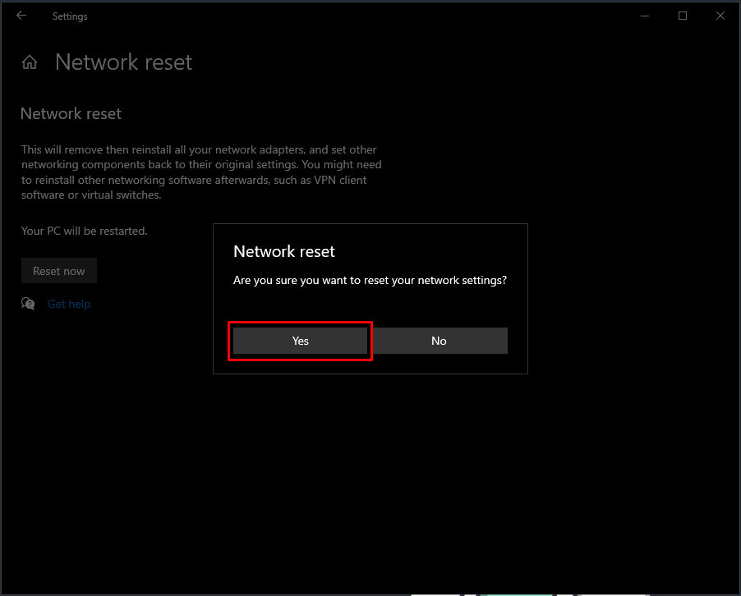This screenshot has height=596, width=741.
Task: Return to previous page with back arrow
Action: click(21, 16)
